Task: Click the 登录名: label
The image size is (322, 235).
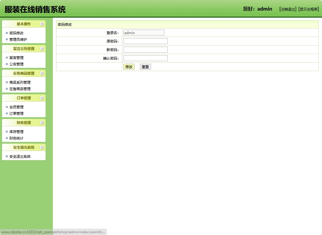Action: pos(113,33)
